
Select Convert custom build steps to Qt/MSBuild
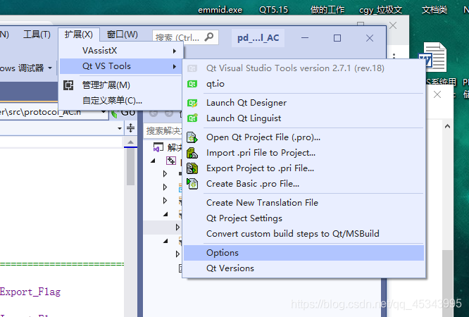(304, 234)
